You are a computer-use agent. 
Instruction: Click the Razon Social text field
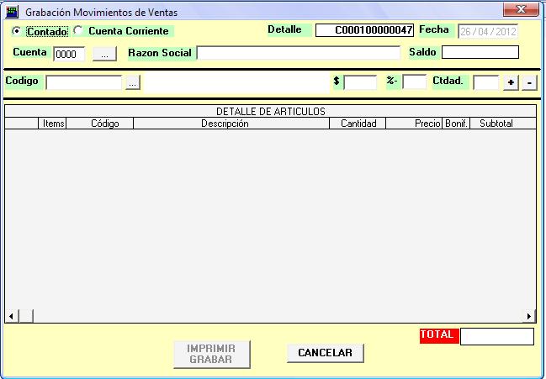(x=298, y=53)
